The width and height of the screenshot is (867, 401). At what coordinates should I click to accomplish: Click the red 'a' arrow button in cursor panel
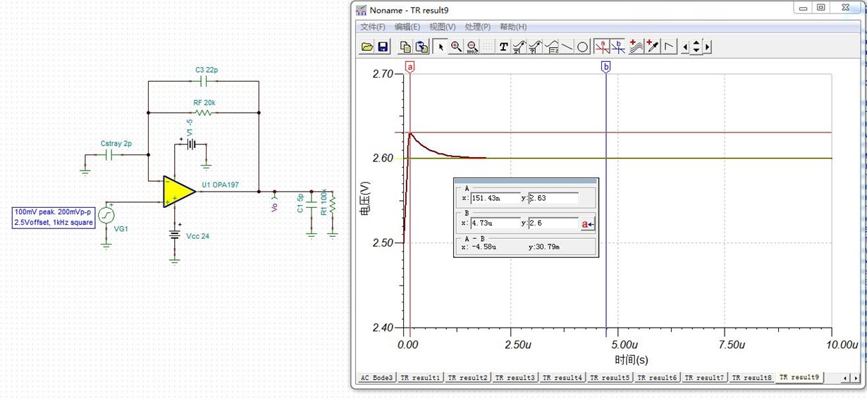tap(588, 224)
